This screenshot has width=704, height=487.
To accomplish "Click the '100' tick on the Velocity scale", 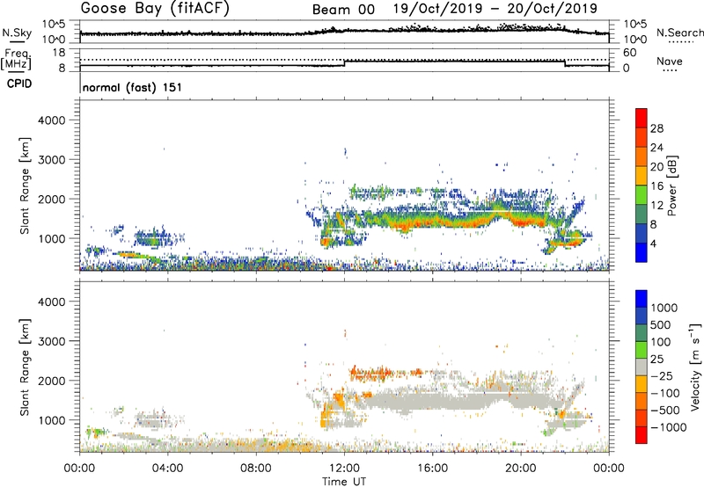I will (661, 342).
